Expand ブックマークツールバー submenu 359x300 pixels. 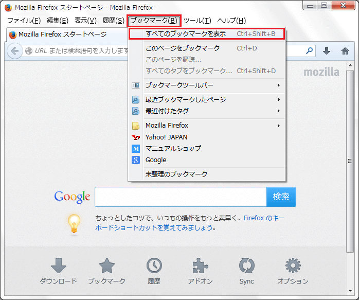tap(206, 85)
